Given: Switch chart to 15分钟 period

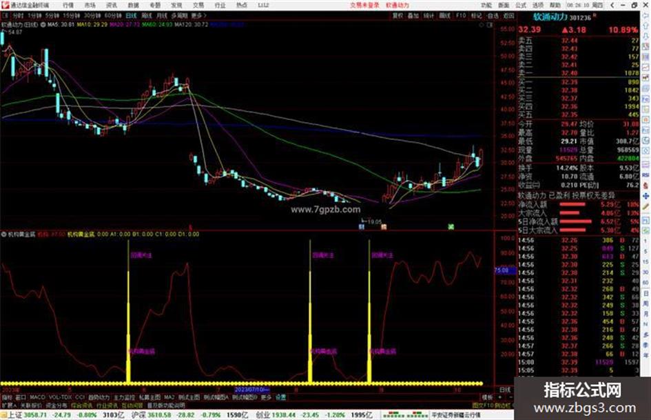Looking at the screenshot, I should point(72,15).
